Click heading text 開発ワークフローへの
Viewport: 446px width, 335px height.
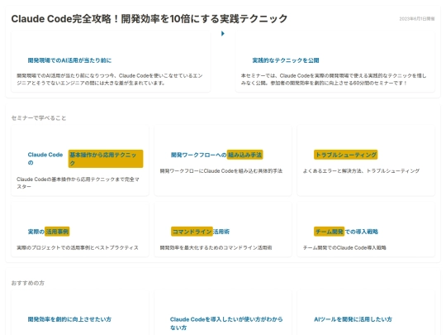click(198, 155)
